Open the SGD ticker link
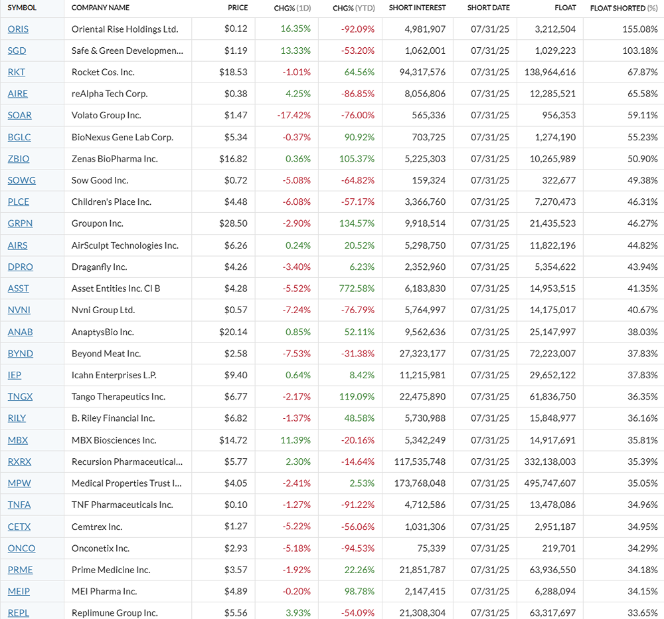664x619 pixels. (x=17, y=51)
